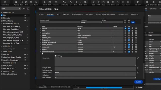Click the Save toolbar icon

pyautogui.click(x=31, y=3)
